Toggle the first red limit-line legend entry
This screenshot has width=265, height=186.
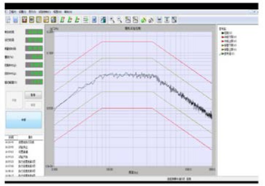tap(229, 37)
